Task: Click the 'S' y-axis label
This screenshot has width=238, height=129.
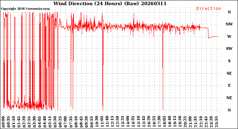Action: click(x=229, y=61)
